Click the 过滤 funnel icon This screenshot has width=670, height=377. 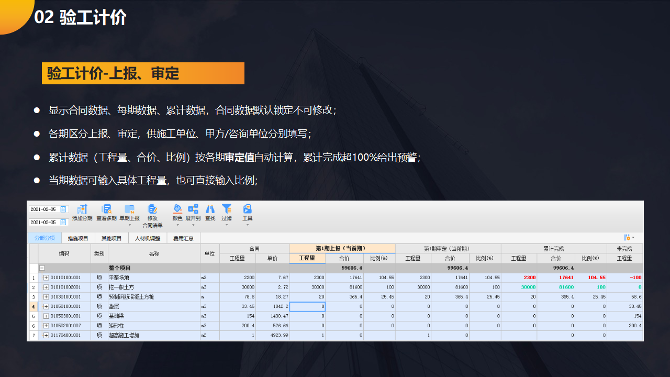coord(226,209)
